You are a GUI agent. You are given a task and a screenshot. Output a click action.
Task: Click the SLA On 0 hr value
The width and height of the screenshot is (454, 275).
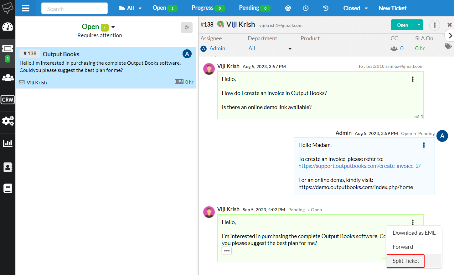[420, 48]
